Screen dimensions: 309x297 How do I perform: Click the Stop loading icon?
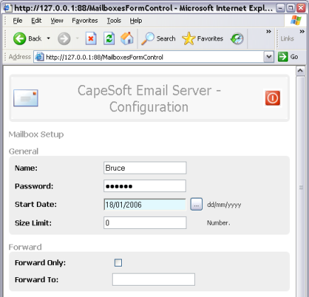[x=91, y=38]
